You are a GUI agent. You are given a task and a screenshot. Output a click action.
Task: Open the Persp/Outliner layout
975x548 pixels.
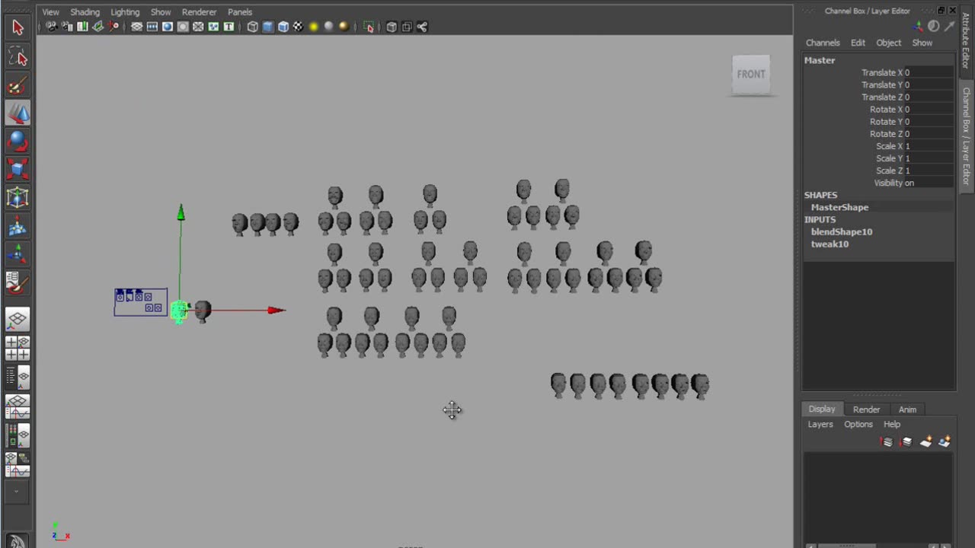18,376
